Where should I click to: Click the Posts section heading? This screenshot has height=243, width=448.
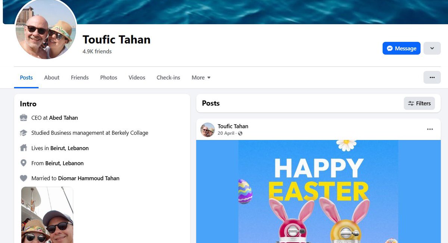(x=211, y=103)
